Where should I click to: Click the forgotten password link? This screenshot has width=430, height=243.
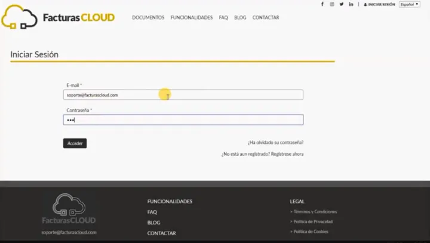pos(275,143)
